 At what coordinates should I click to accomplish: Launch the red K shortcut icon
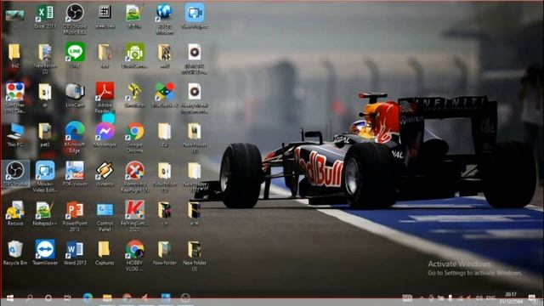pos(134,216)
